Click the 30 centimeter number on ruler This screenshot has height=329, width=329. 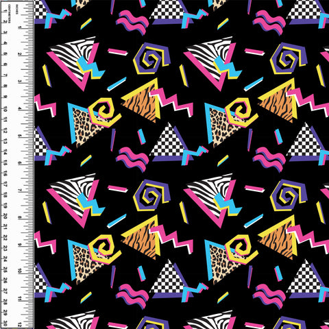(x=5, y=324)
